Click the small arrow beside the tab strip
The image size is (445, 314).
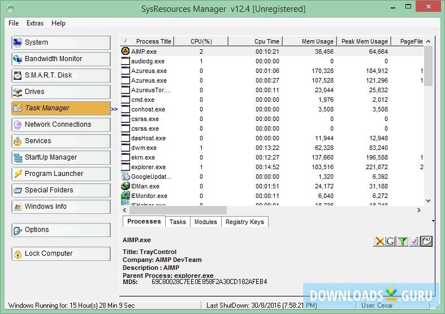[433, 221]
